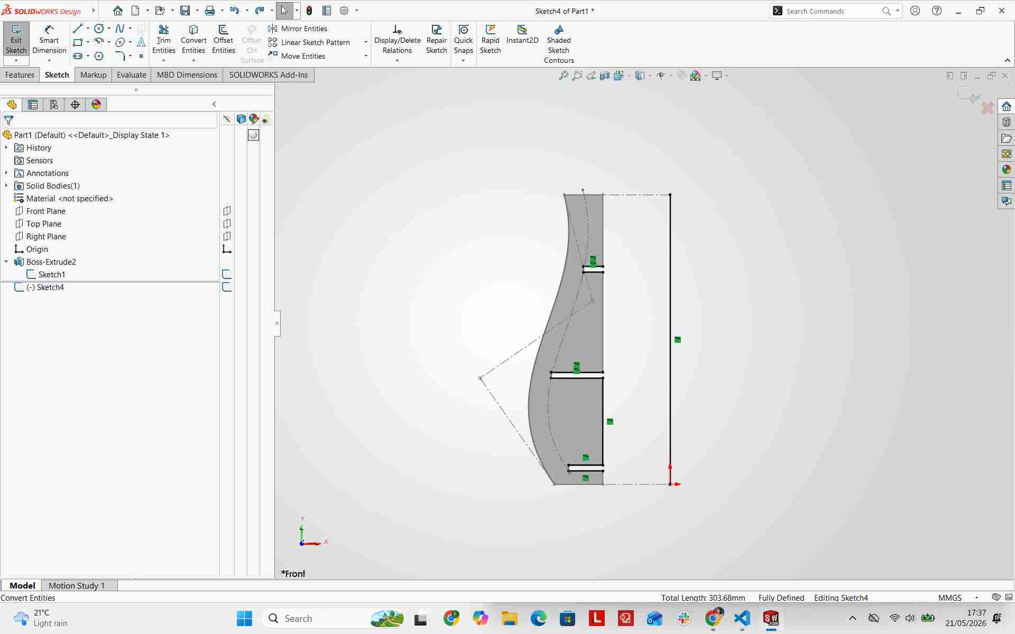Click the Convert Entities tool

[193, 40]
